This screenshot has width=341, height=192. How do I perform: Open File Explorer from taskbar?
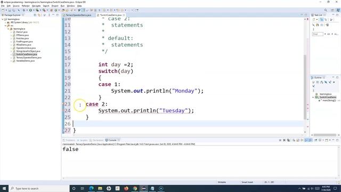(x=100, y=188)
